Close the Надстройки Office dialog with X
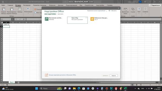The image size is (162, 91). pyautogui.click(x=118, y=8)
